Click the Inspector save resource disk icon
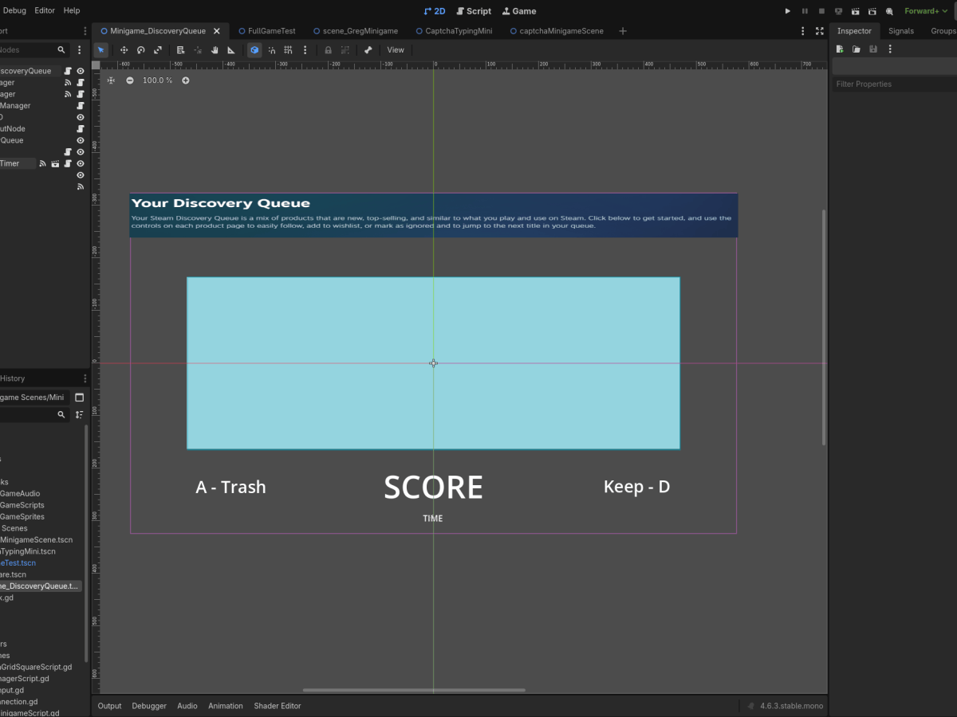 coord(873,49)
